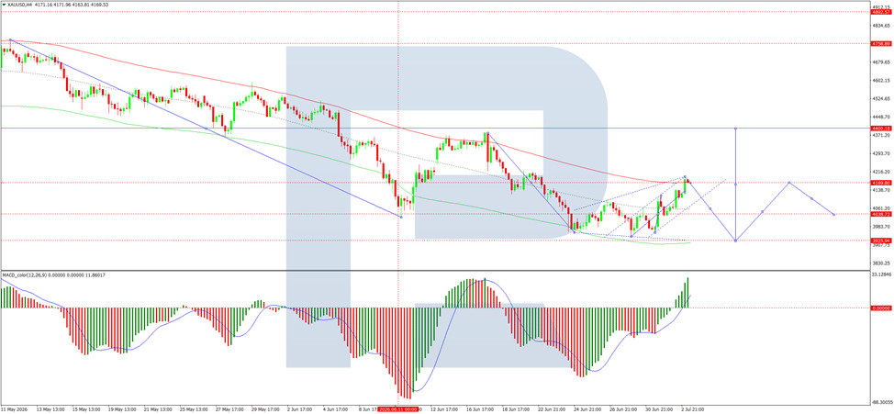Select the 4038.72 price level tag
Image resolution: width=894 pixels, height=414 pixels.
click(881, 215)
